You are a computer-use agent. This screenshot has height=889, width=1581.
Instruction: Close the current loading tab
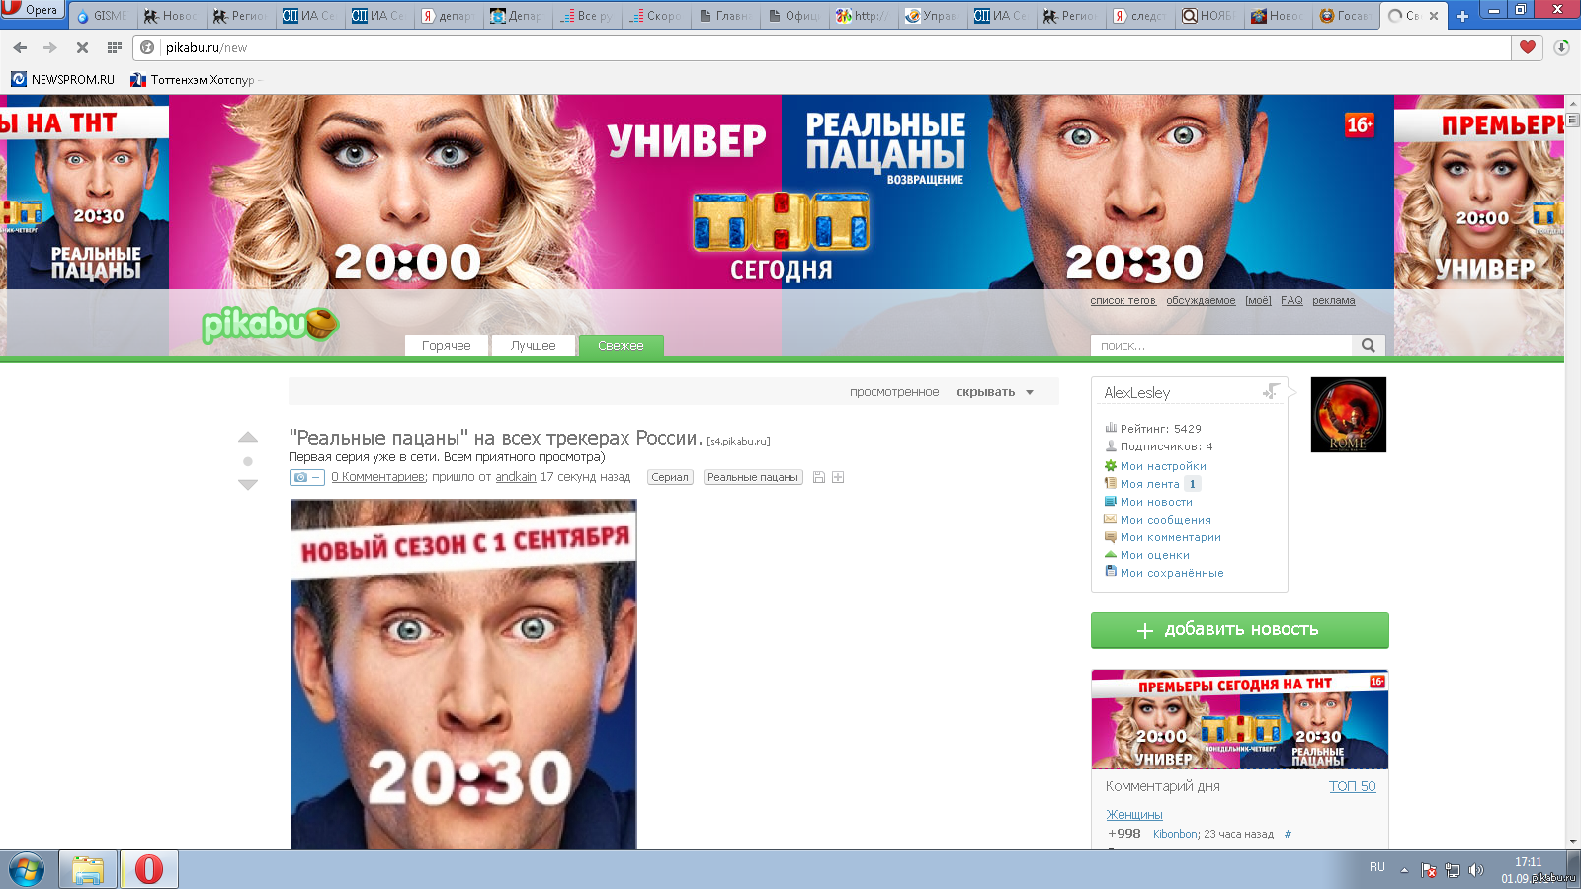coord(1434,16)
